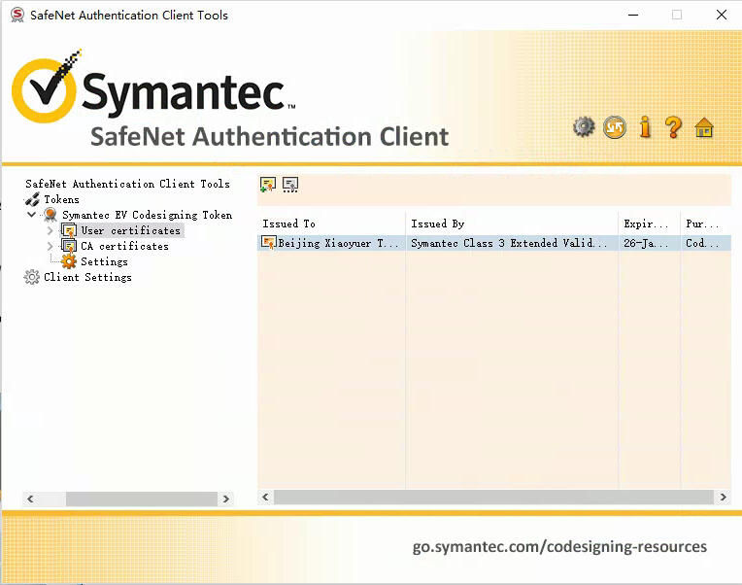Viewport: 742px width, 585px height.
Task: Open Client Settings in the tree
Action: pos(87,277)
